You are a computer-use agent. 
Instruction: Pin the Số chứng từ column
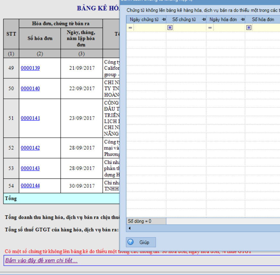pyautogui.click(x=203, y=19)
